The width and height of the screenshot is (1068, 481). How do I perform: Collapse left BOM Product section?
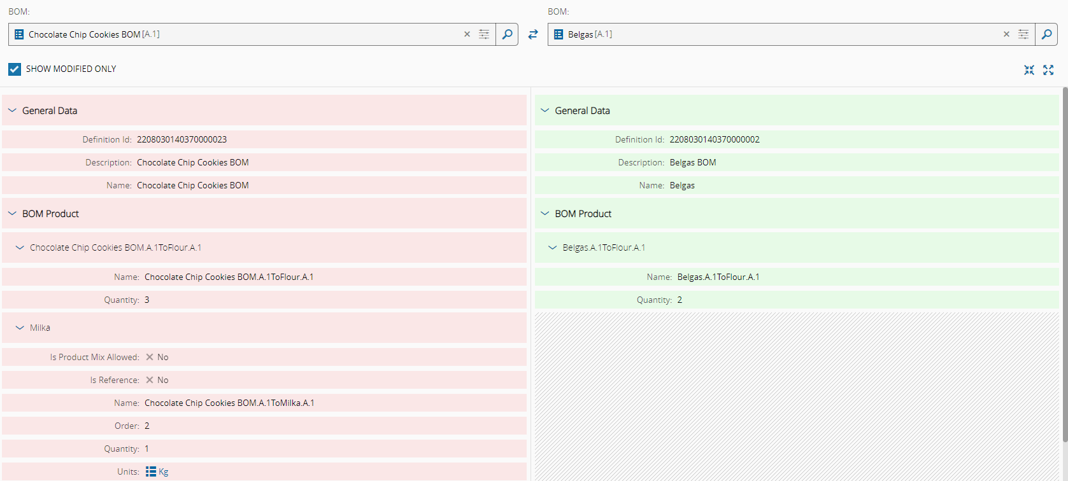click(12, 213)
